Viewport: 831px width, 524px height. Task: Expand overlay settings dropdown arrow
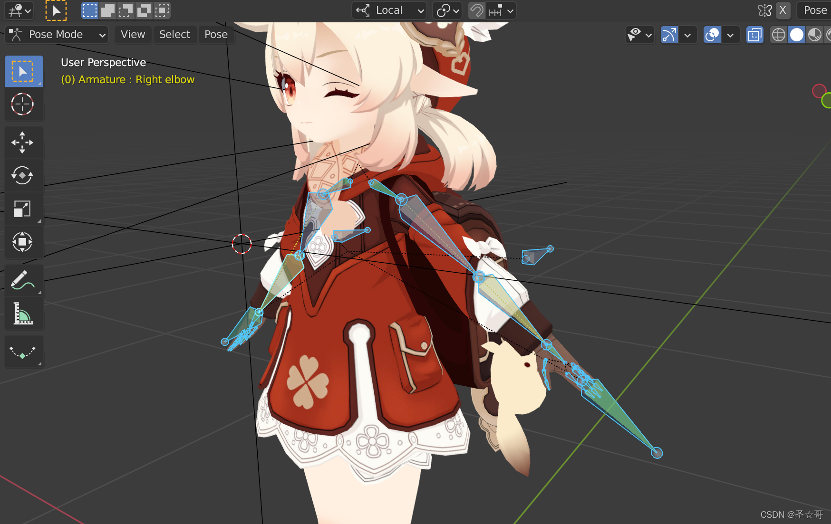pos(730,35)
